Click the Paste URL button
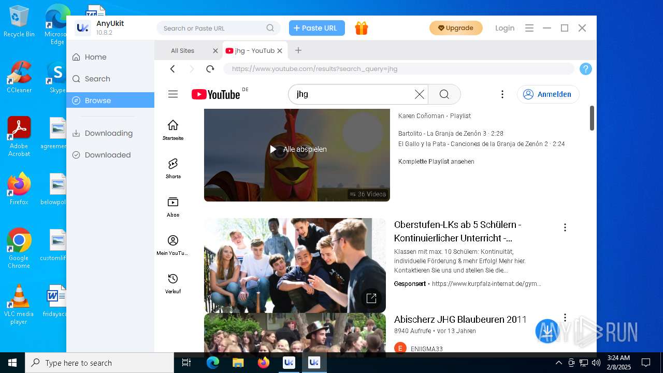This screenshot has width=663, height=373. pyautogui.click(x=317, y=28)
